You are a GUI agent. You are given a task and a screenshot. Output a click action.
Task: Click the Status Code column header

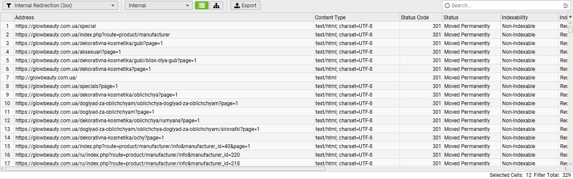click(x=421, y=18)
